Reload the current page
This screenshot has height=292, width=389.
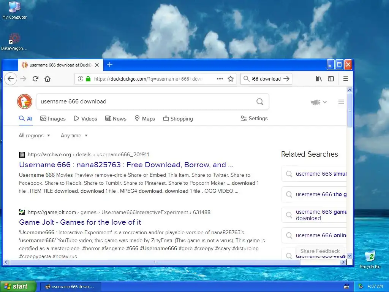[x=35, y=79]
